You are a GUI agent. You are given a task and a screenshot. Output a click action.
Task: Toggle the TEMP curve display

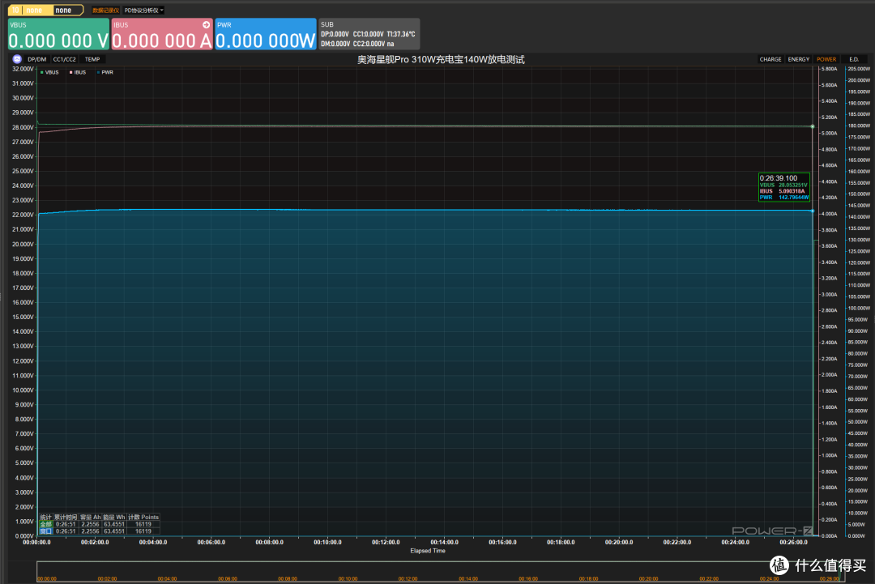[x=92, y=59]
